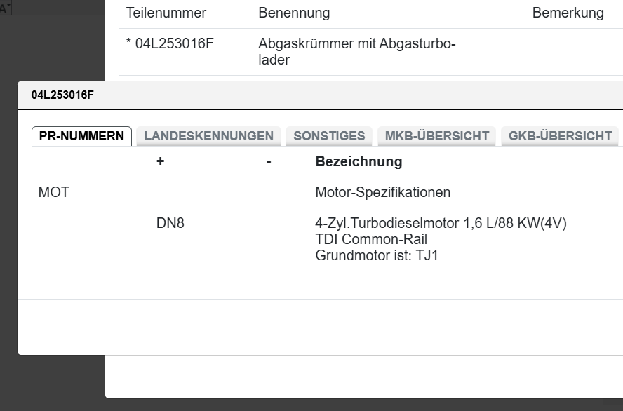623x411 pixels.
Task: Go to the GKB-ÜBERSICHT tab
Action: pyautogui.click(x=560, y=136)
